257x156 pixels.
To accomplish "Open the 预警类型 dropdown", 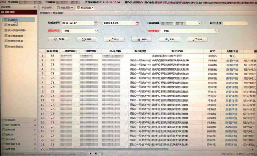I will coord(96,31).
